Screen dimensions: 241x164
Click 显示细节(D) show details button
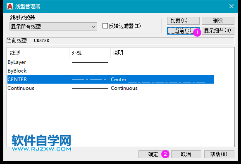[218, 30]
